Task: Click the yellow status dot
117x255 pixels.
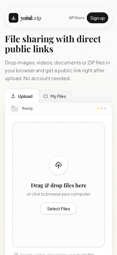Action: (x=98, y=108)
